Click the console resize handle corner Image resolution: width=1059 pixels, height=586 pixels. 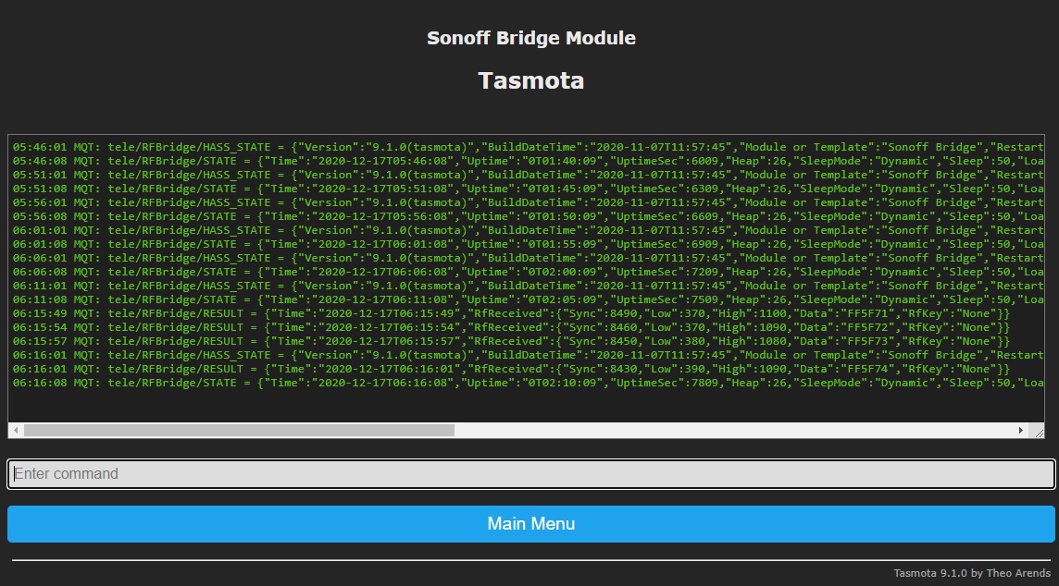pyautogui.click(x=1038, y=432)
